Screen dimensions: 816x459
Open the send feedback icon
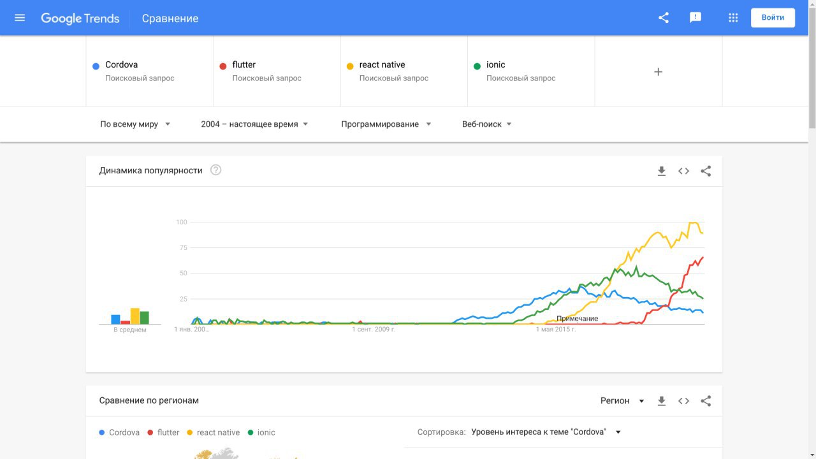(x=696, y=18)
